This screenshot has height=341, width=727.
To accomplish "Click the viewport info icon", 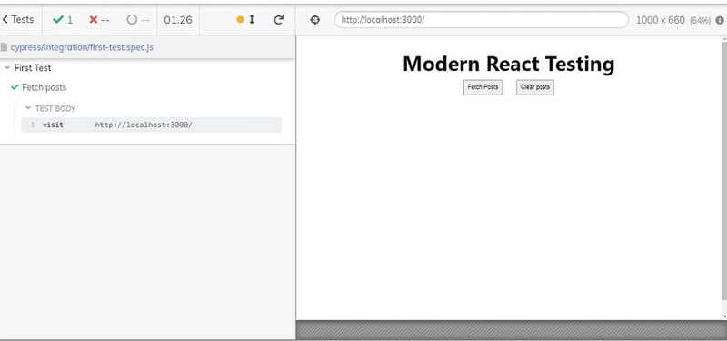I will pyautogui.click(x=720, y=20).
